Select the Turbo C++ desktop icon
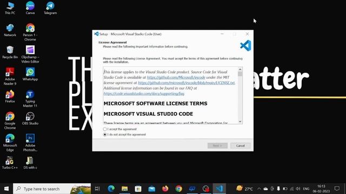Viewport: 346px width, 194px height. [10, 163]
